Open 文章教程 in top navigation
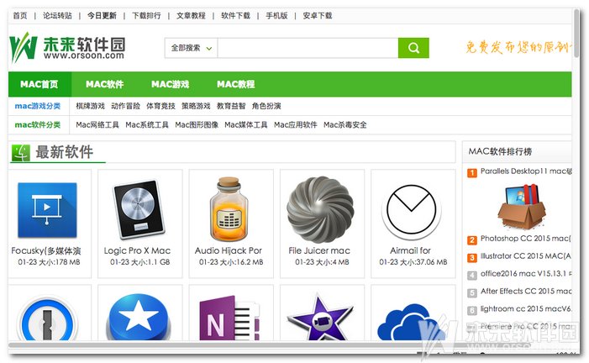Image resolution: width=589 pixels, height=363 pixels. (192, 16)
